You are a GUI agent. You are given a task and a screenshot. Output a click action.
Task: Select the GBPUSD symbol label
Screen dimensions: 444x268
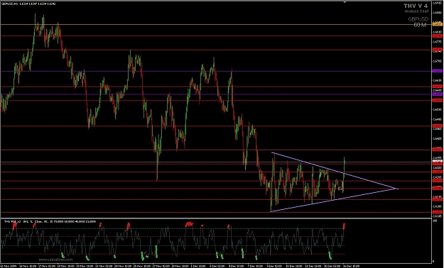coord(418,19)
